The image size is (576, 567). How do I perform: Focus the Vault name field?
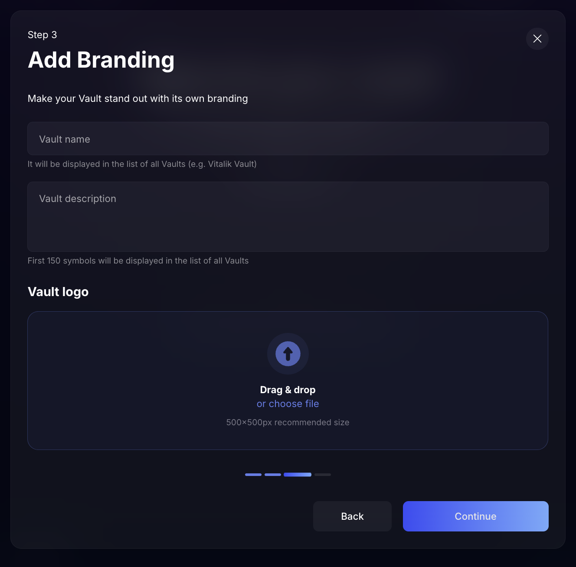[x=288, y=139]
